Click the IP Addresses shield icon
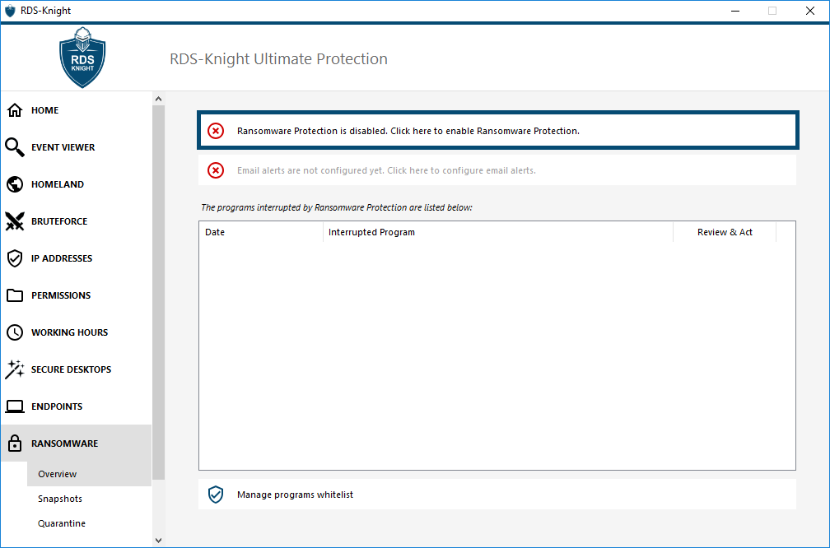The height and width of the screenshot is (548, 830). point(15,258)
